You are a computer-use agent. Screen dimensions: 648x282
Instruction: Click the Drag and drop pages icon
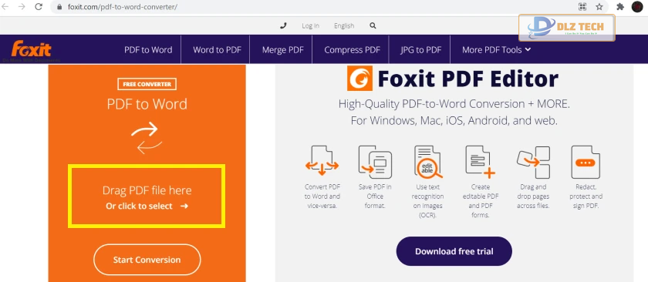533,162
